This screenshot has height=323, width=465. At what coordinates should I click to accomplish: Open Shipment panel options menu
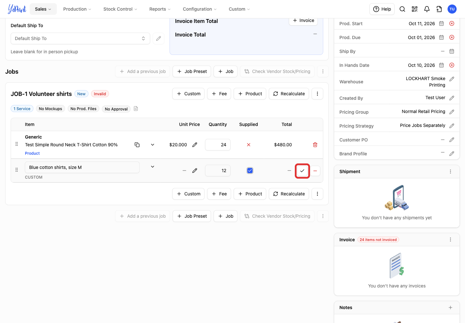click(450, 172)
